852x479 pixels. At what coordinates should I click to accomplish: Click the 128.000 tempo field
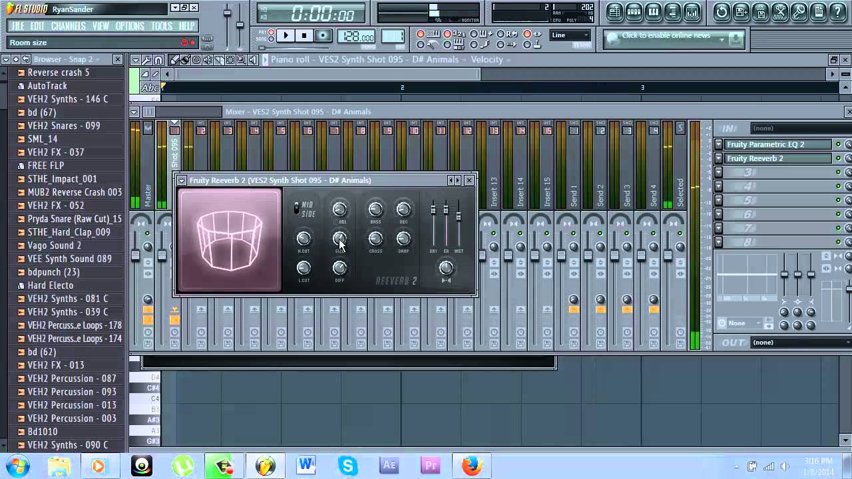click(x=356, y=37)
